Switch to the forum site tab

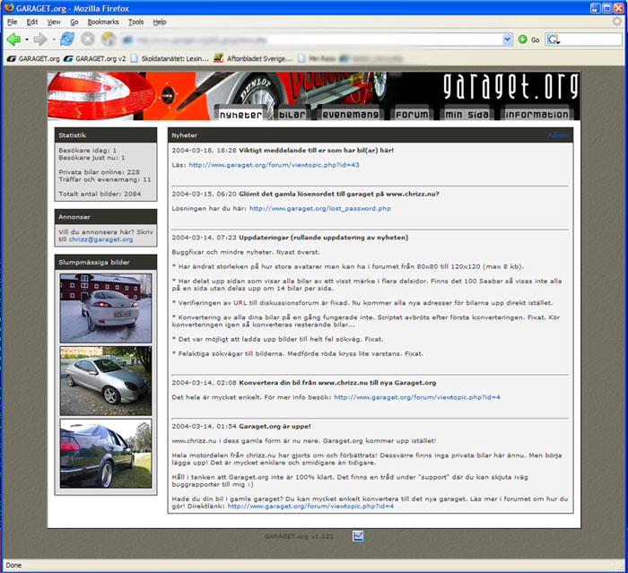pyautogui.click(x=411, y=115)
